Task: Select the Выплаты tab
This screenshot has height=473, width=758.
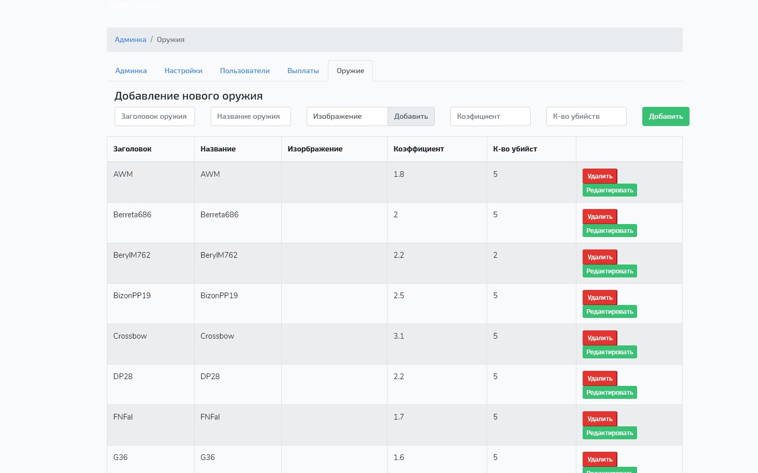Action: tap(303, 71)
